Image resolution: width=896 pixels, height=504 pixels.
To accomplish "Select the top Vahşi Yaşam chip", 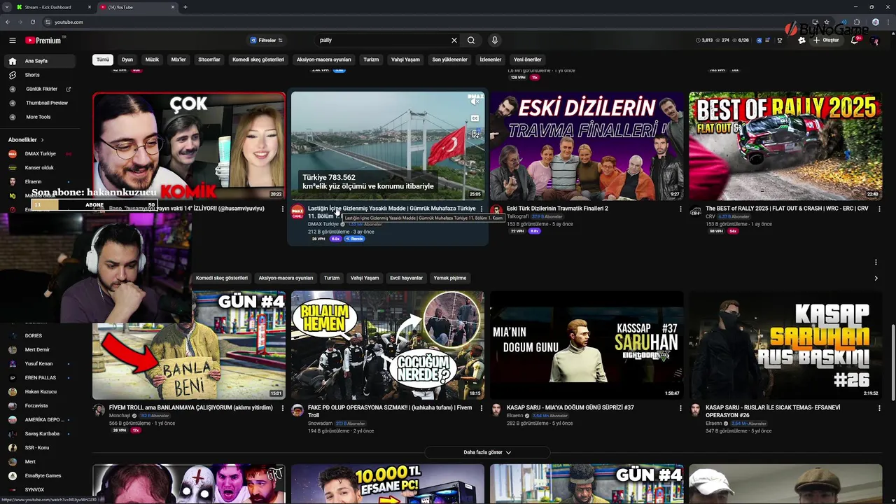I will [x=405, y=59].
